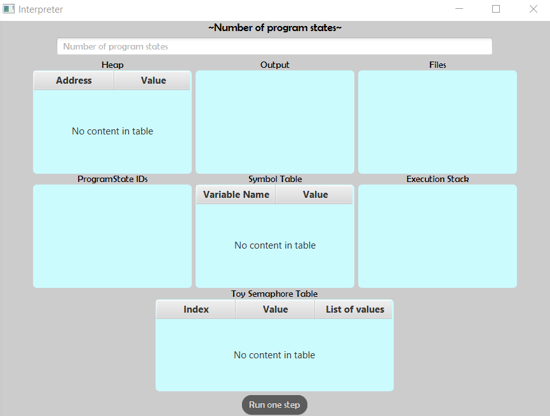This screenshot has height=416, width=550.
Task: Click the List of values column header
Action: coord(354,309)
